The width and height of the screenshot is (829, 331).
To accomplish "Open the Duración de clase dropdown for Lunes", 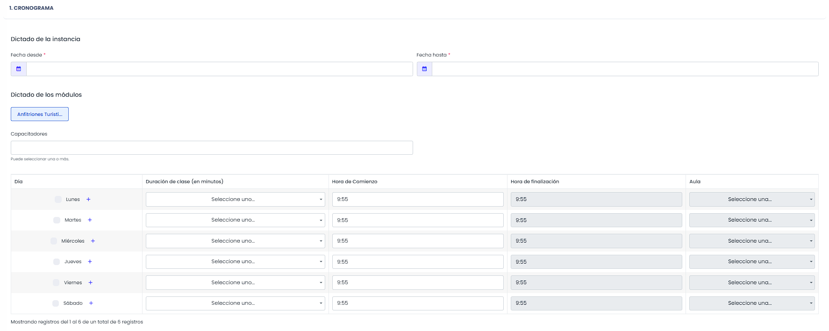I will 236,199.
